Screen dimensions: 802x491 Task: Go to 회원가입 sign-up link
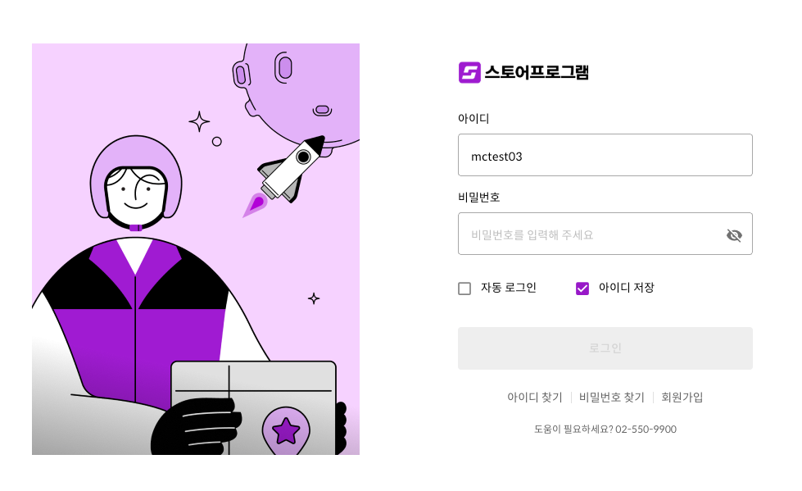click(682, 397)
